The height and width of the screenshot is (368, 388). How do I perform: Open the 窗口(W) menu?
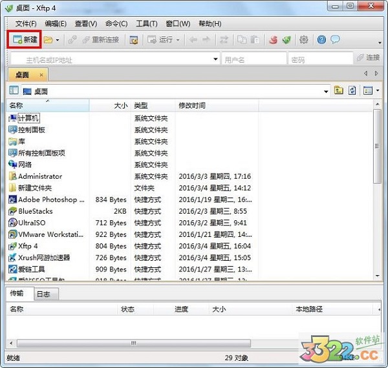(x=178, y=24)
